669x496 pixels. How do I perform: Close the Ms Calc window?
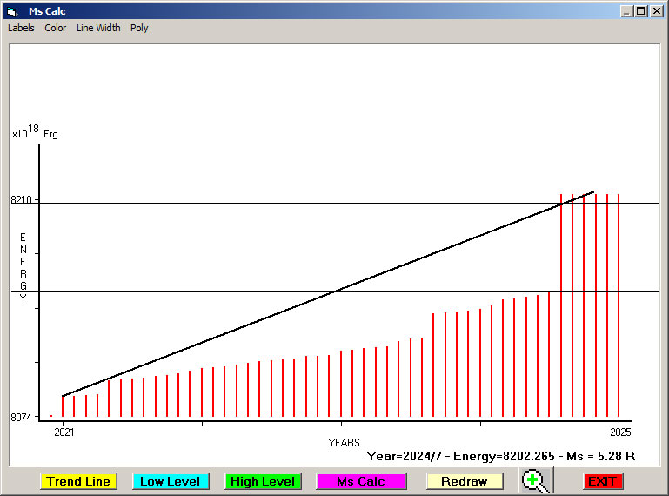[x=656, y=11]
